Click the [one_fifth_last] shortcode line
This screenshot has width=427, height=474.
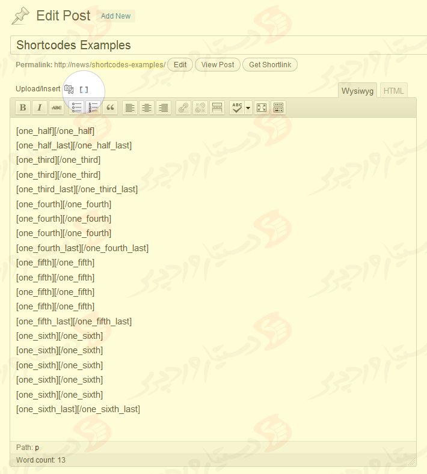click(x=74, y=321)
